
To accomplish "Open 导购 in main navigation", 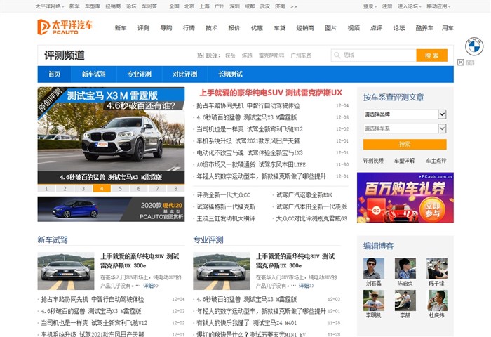I will 166,28.
